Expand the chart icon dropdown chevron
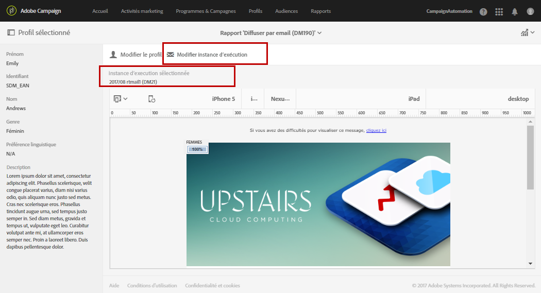541x293 pixels. click(x=533, y=32)
